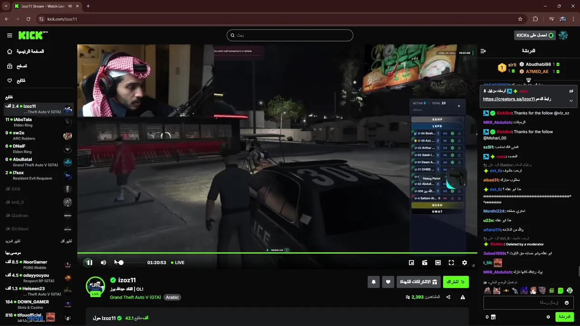Insert the cat emote
The height and width of the screenshot is (326, 580).
(497, 290)
